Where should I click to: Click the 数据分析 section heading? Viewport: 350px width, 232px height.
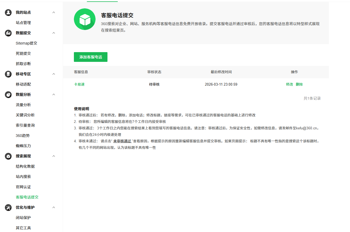click(x=23, y=95)
